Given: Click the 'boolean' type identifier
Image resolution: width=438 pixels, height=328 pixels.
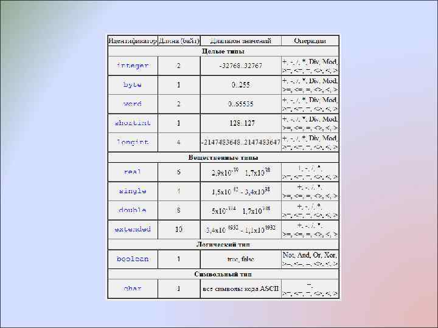Looking at the screenshot, I should click(x=133, y=259).
